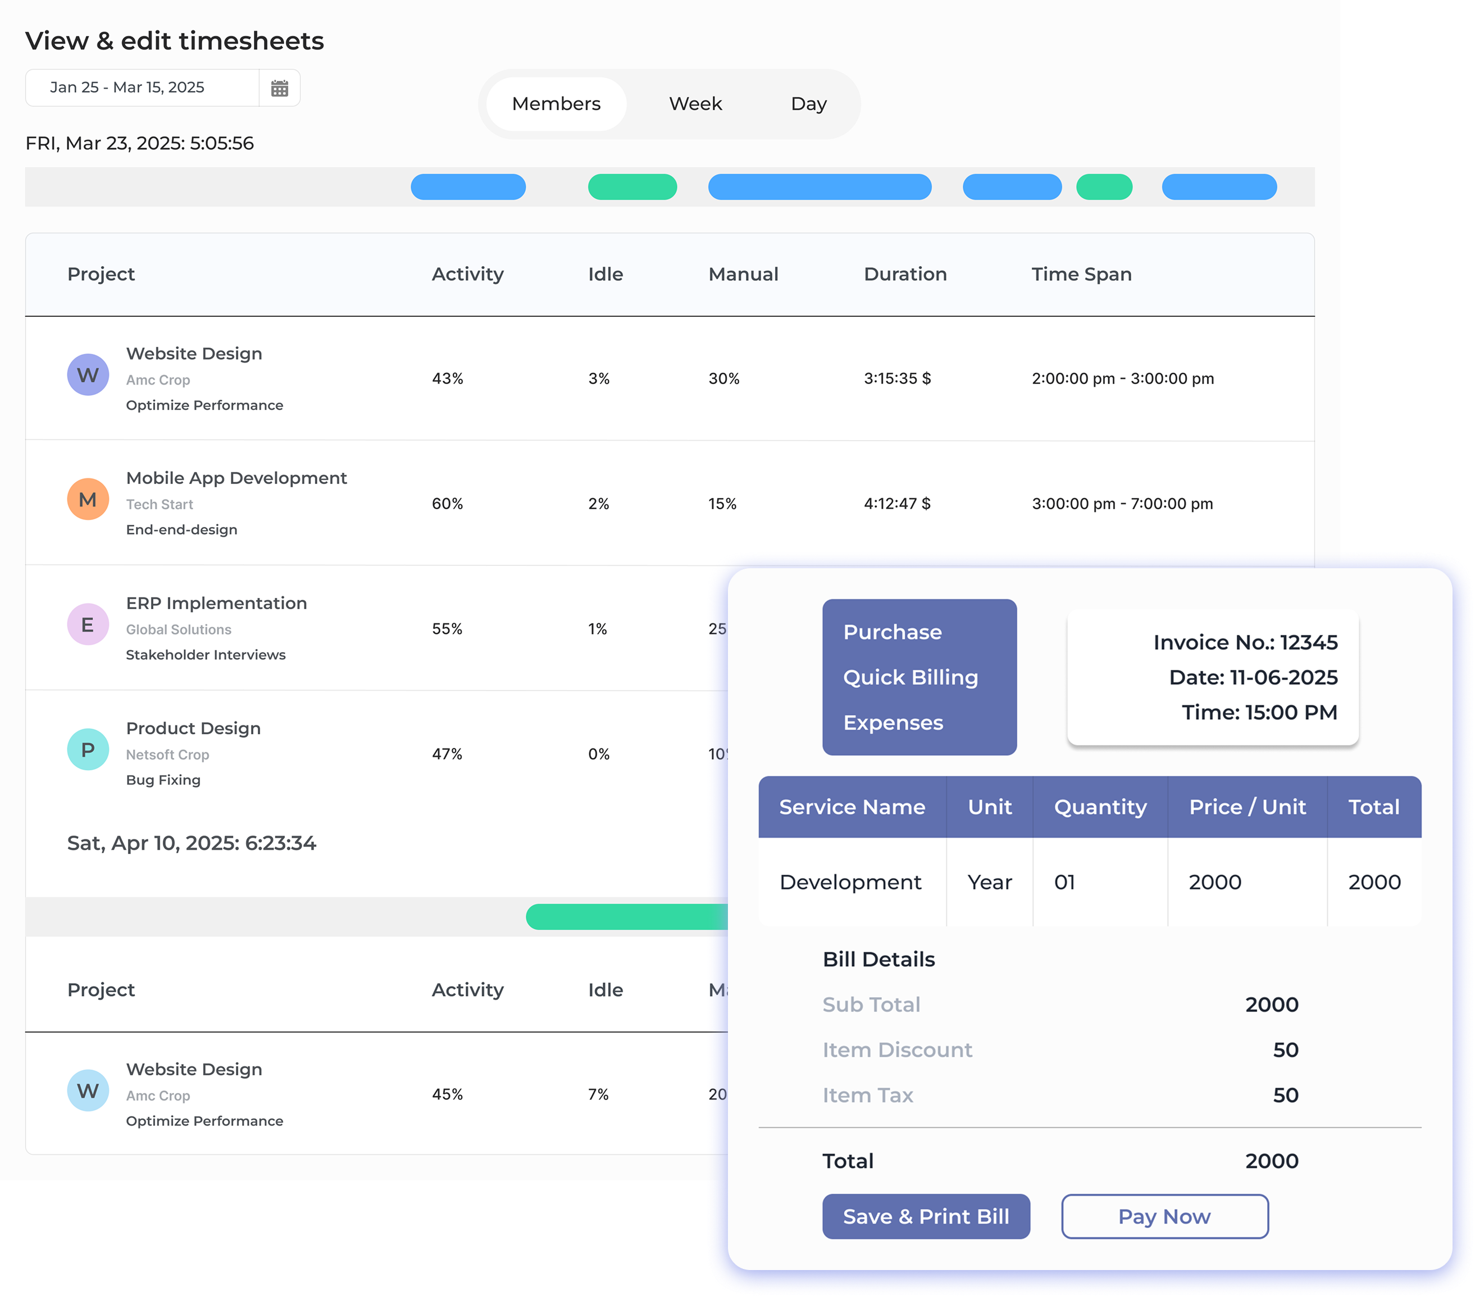Click the 2:00:00 pm - 3:00:00 pm time span

[1123, 378]
